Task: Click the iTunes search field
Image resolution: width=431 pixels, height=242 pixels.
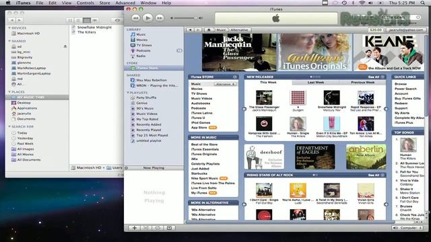Action: pyautogui.click(x=401, y=17)
